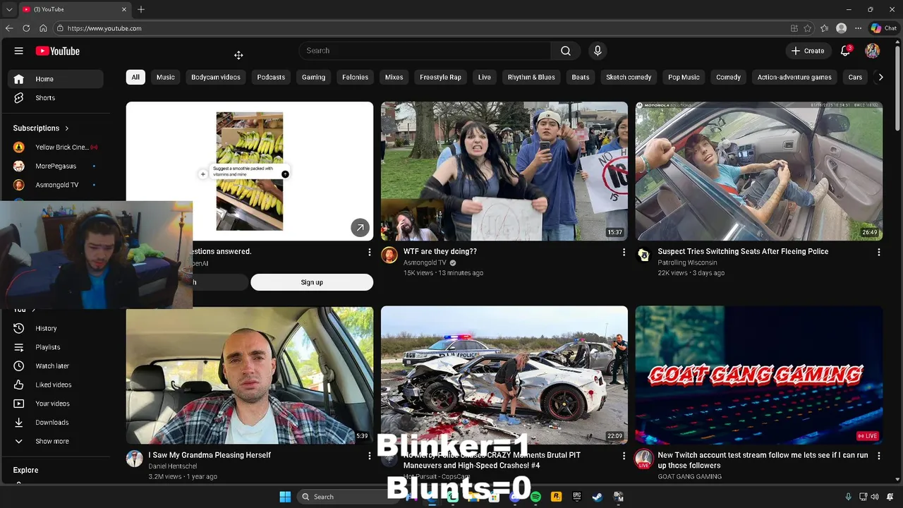Open the Copilot Chat button

(883, 28)
